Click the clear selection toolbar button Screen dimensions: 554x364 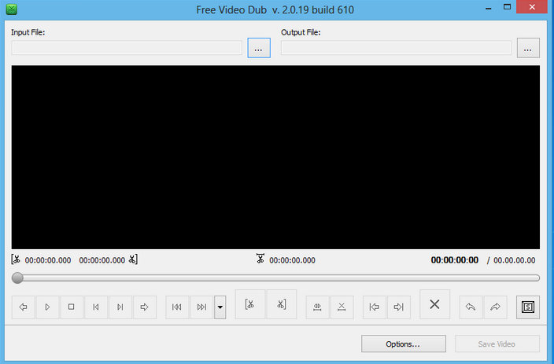[342, 307]
